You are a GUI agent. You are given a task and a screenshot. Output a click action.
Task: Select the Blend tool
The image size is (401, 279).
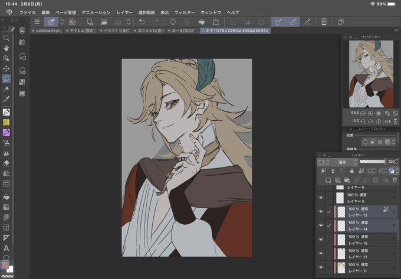pos(6,173)
